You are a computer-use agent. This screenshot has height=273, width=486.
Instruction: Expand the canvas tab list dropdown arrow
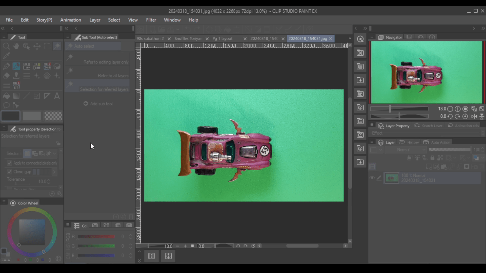pyautogui.click(x=350, y=38)
